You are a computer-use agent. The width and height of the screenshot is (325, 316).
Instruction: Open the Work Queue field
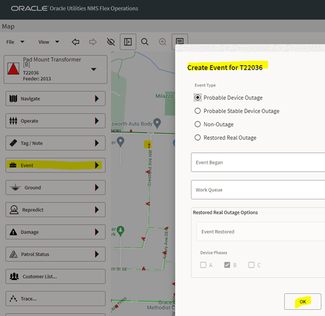(x=258, y=190)
